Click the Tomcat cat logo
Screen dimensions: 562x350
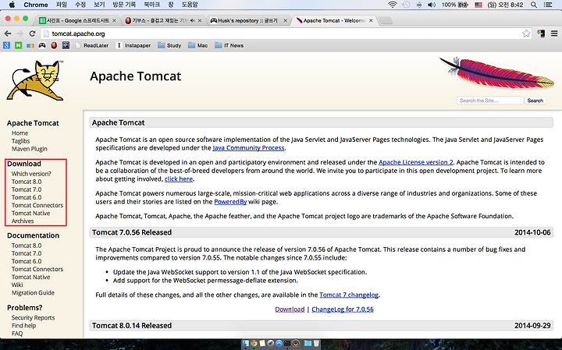point(35,80)
